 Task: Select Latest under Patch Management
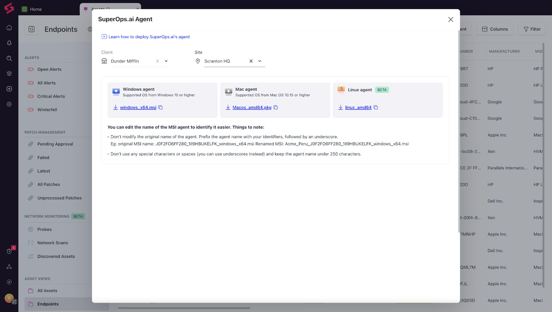tap(44, 171)
